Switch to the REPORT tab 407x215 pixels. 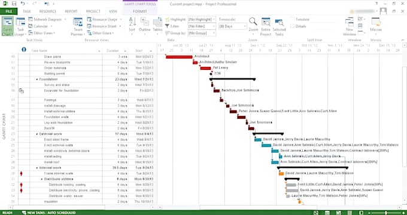(71, 11)
